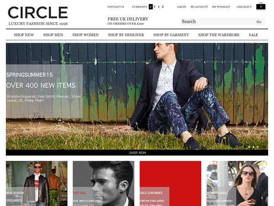
Task: Open the red Sale Continues tile
Action: [x=170, y=184]
